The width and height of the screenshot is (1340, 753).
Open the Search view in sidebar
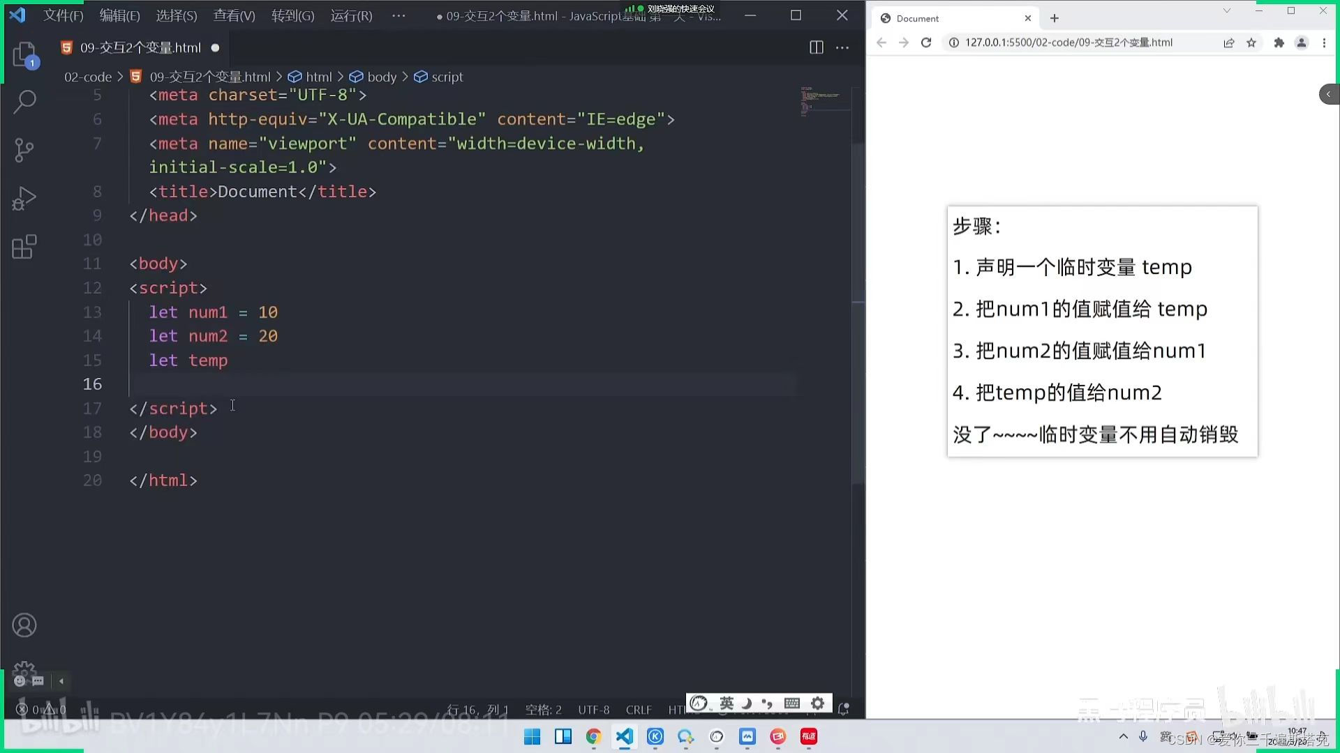pyautogui.click(x=24, y=102)
